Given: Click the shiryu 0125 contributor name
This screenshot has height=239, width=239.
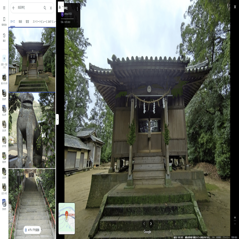Looking at the screenshot, I should coord(68,14).
